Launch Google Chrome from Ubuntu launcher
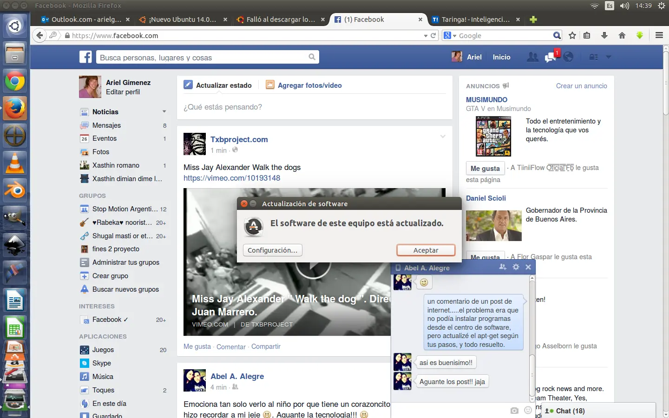The width and height of the screenshot is (669, 418). 15,82
